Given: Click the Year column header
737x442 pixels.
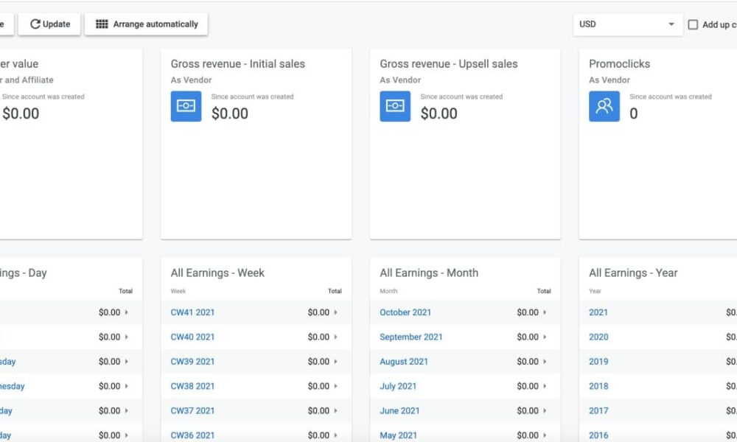Looking at the screenshot, I should pyautogui.click(x=595, y=291).
